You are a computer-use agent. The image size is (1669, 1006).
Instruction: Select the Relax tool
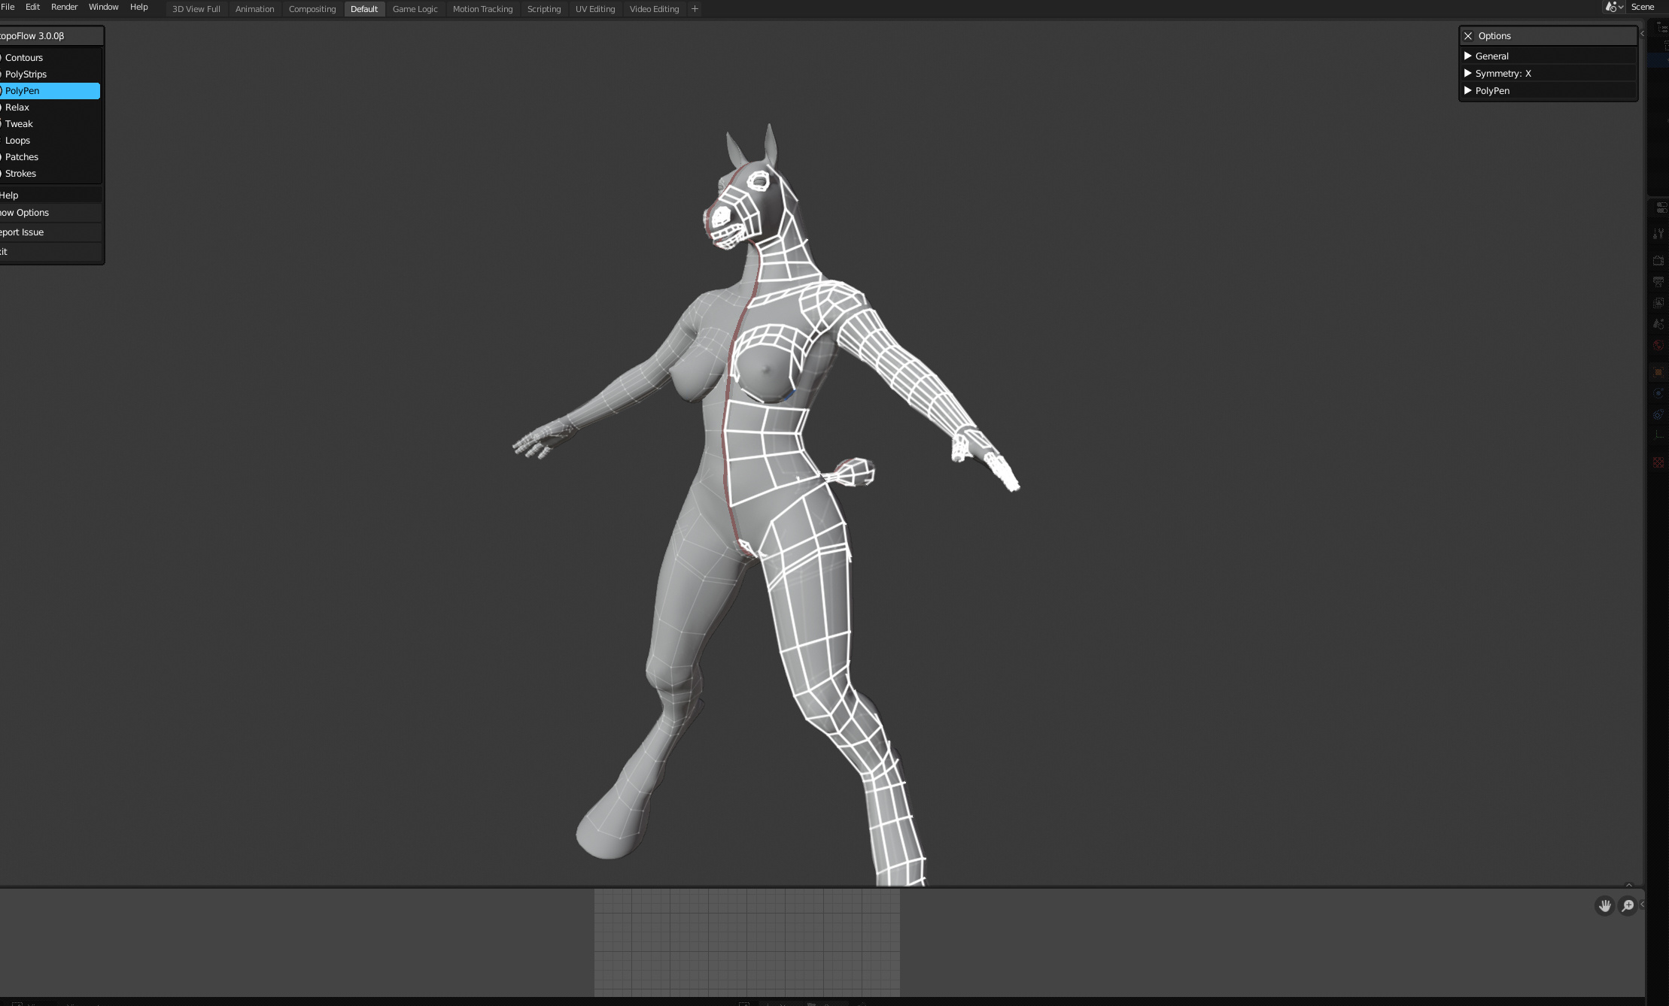pos(17,108)
